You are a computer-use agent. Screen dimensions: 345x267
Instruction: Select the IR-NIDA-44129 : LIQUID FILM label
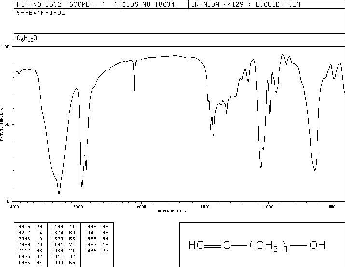tap(246, 4)
